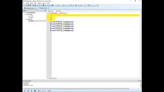Open the Debug menu

pyautogui.click(x=39, y=3)
